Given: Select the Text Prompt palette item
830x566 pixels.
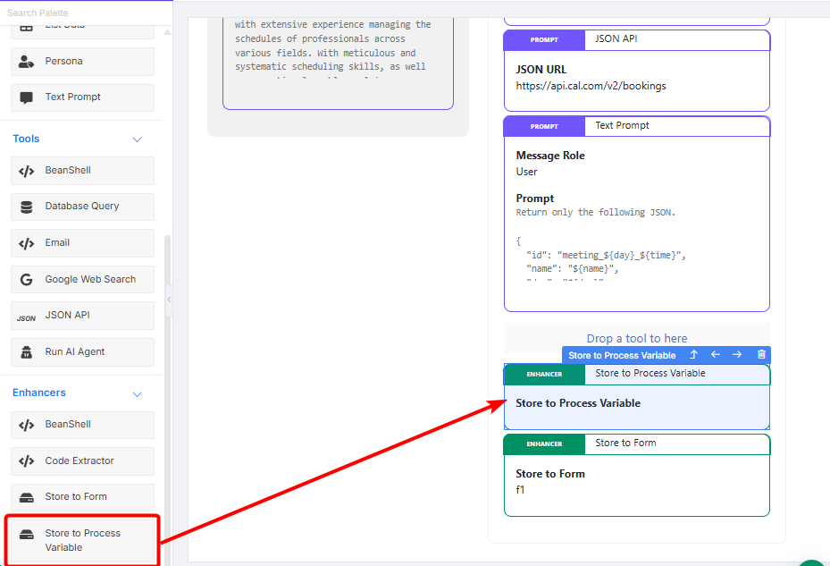Looking at the screenshot, I should (x=82, y=97).
